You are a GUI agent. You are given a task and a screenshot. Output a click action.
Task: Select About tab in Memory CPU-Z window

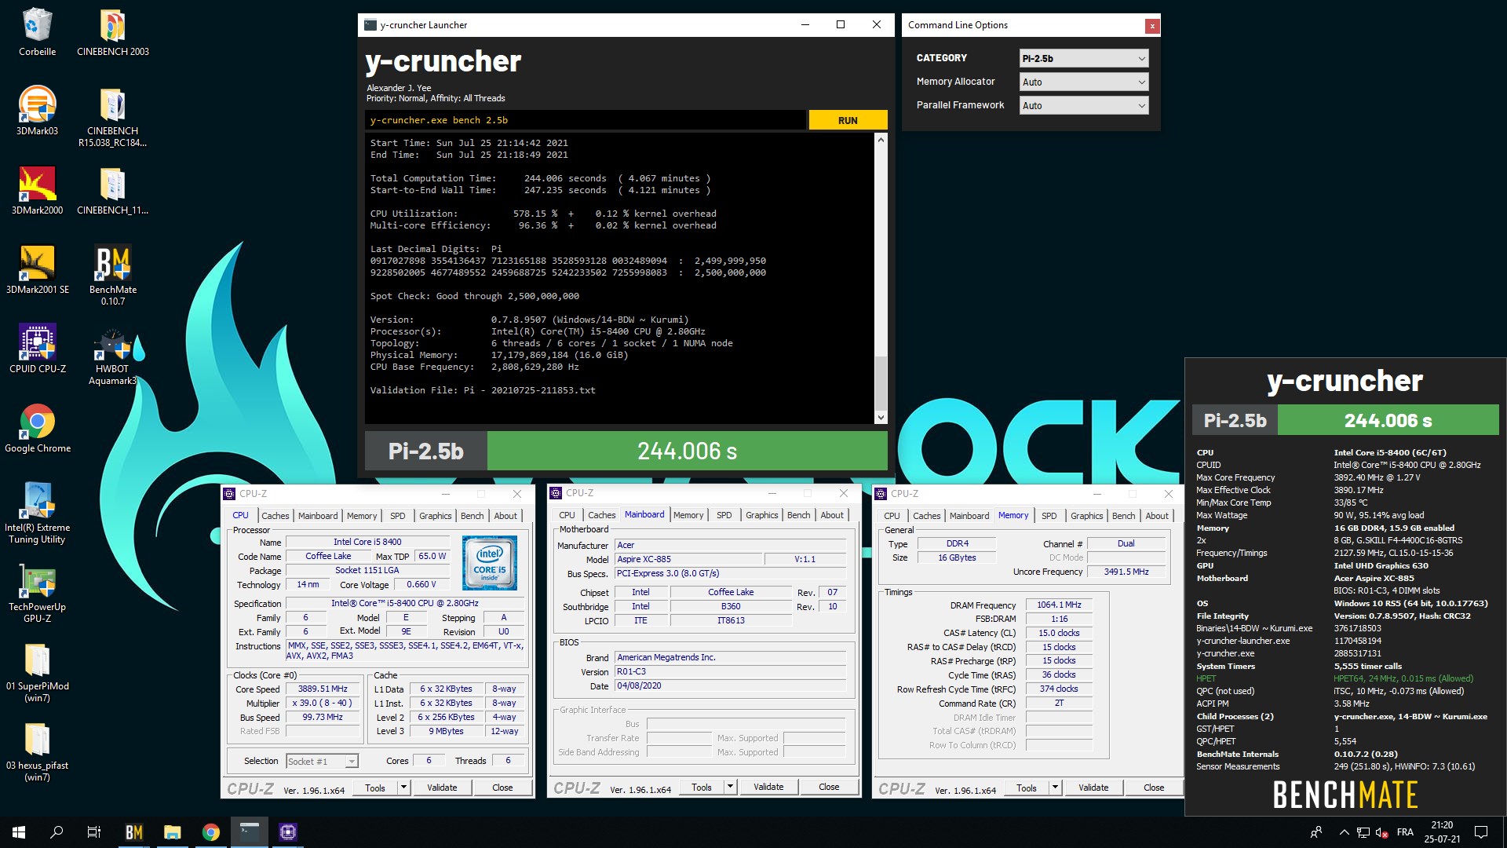click(1157, 516)
